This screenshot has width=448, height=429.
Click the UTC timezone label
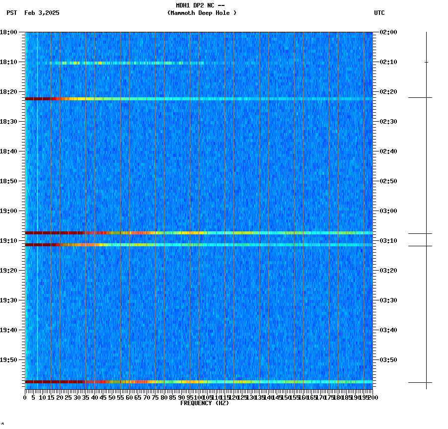pyautogui.click(x=380, y=13)
